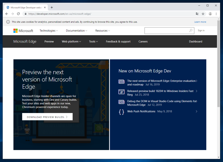
Task: Open the browser three-dot menu
Action: 216,14
